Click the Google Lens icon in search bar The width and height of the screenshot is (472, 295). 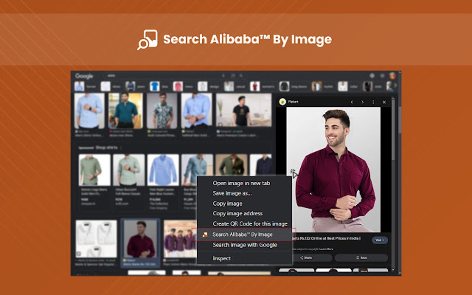232,75
